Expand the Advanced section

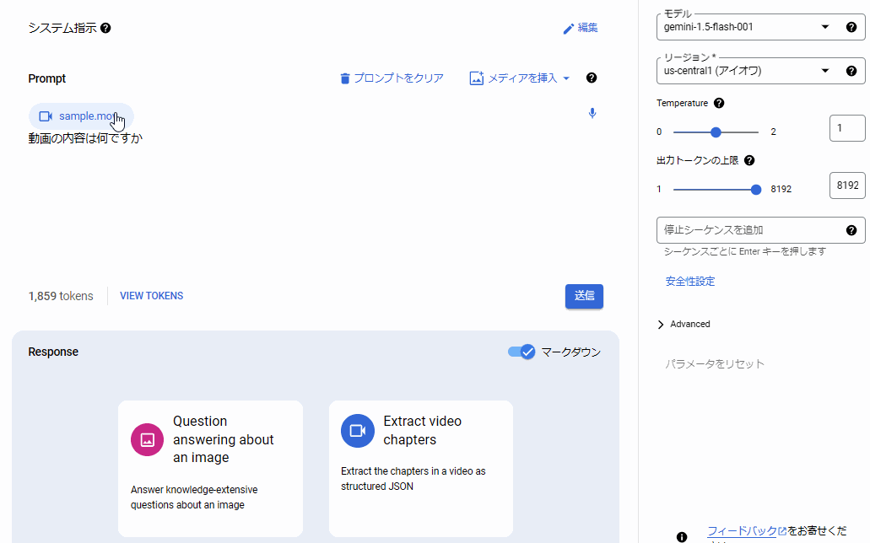point(684,325)
